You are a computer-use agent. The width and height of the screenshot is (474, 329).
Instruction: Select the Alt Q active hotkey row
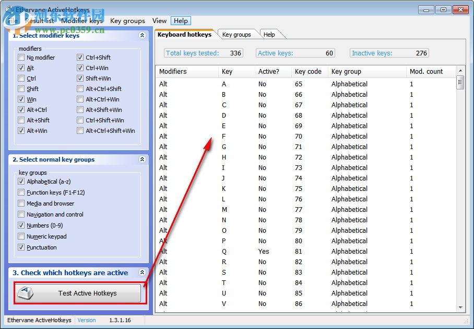coord(264,251)
